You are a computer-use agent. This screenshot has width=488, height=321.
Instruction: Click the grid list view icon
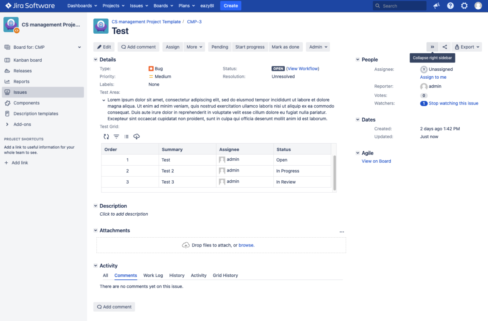click(x=127, y=136)
